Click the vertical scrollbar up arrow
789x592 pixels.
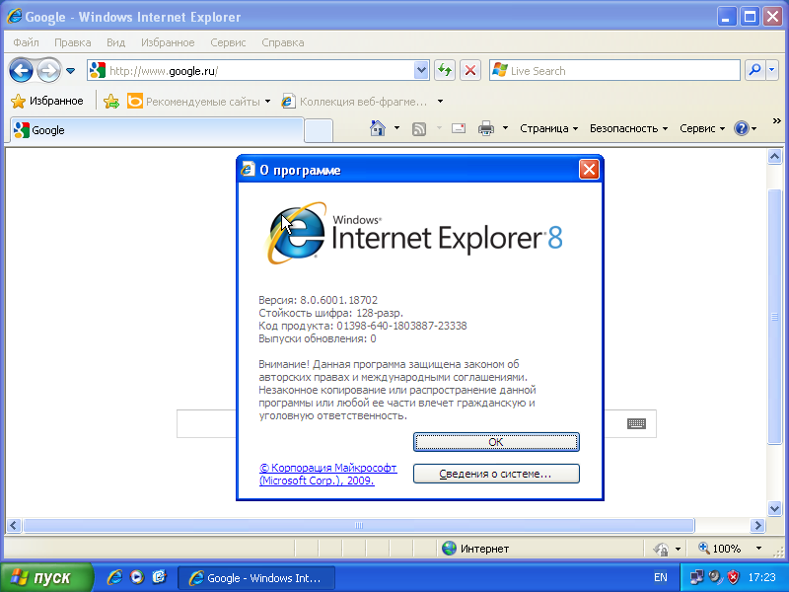click(x=774, y=157)
